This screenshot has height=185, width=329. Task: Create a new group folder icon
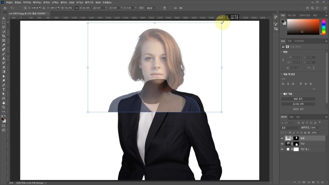coord(313,182)
